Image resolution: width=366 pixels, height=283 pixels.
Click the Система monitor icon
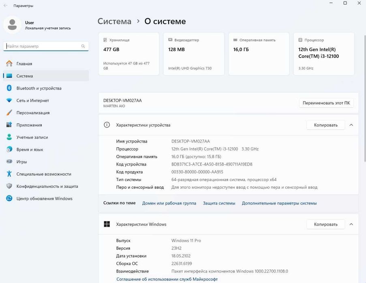pos(9,76)
